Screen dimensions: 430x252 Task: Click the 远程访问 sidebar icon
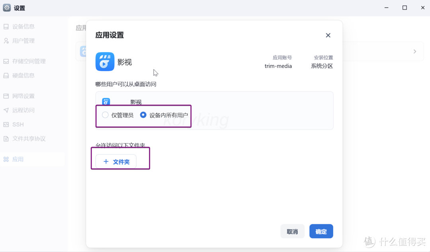pos(6,110)
